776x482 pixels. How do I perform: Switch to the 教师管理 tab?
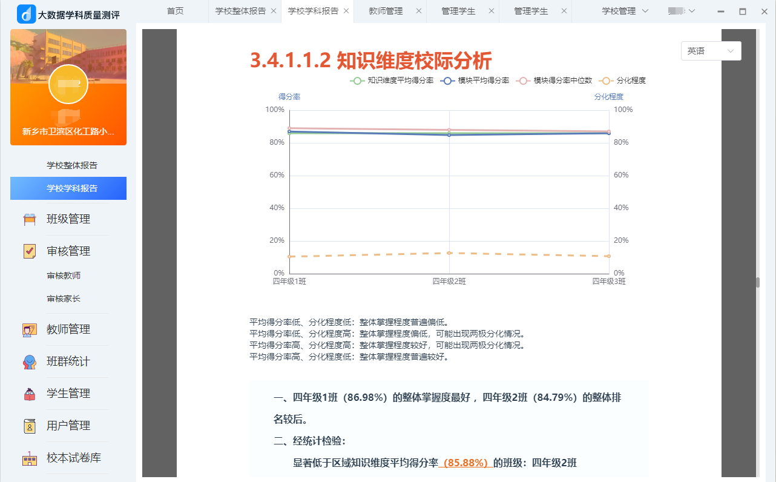(x=386, y=11)
